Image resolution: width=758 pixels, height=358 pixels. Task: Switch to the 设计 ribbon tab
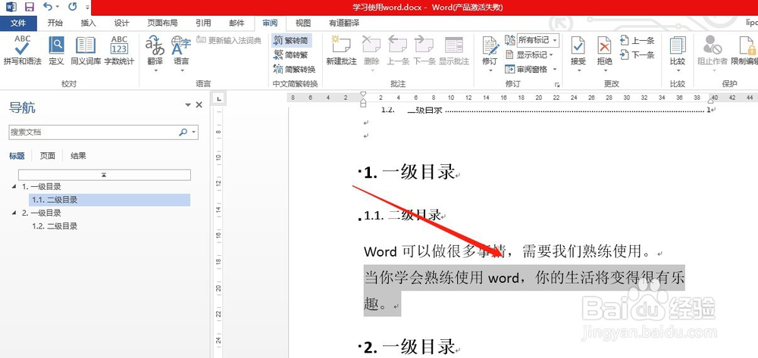122,23
